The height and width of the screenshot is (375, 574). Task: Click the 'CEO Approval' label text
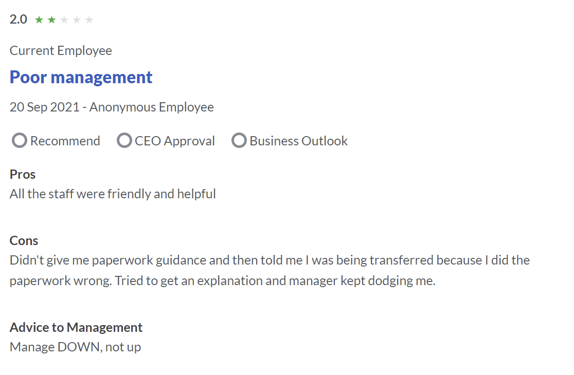174,141
